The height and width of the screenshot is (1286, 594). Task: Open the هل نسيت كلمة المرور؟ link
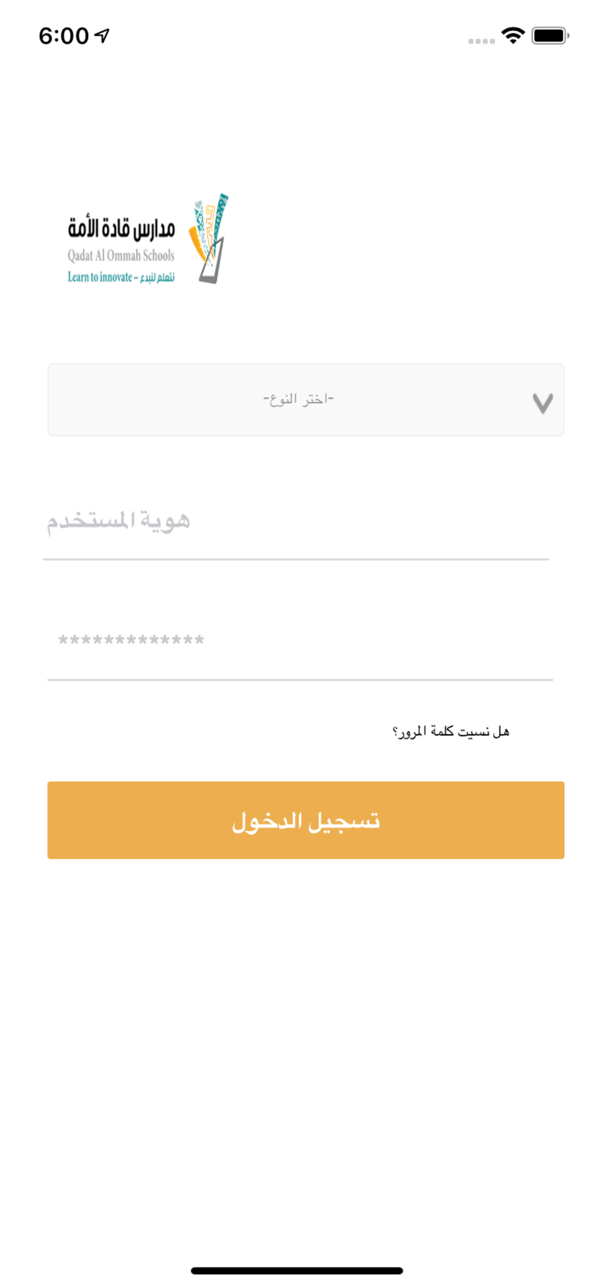coord(451,732)
